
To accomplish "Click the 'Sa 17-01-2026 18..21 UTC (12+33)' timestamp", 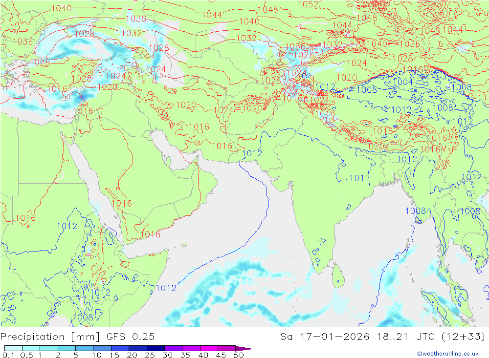I will 383,337.
